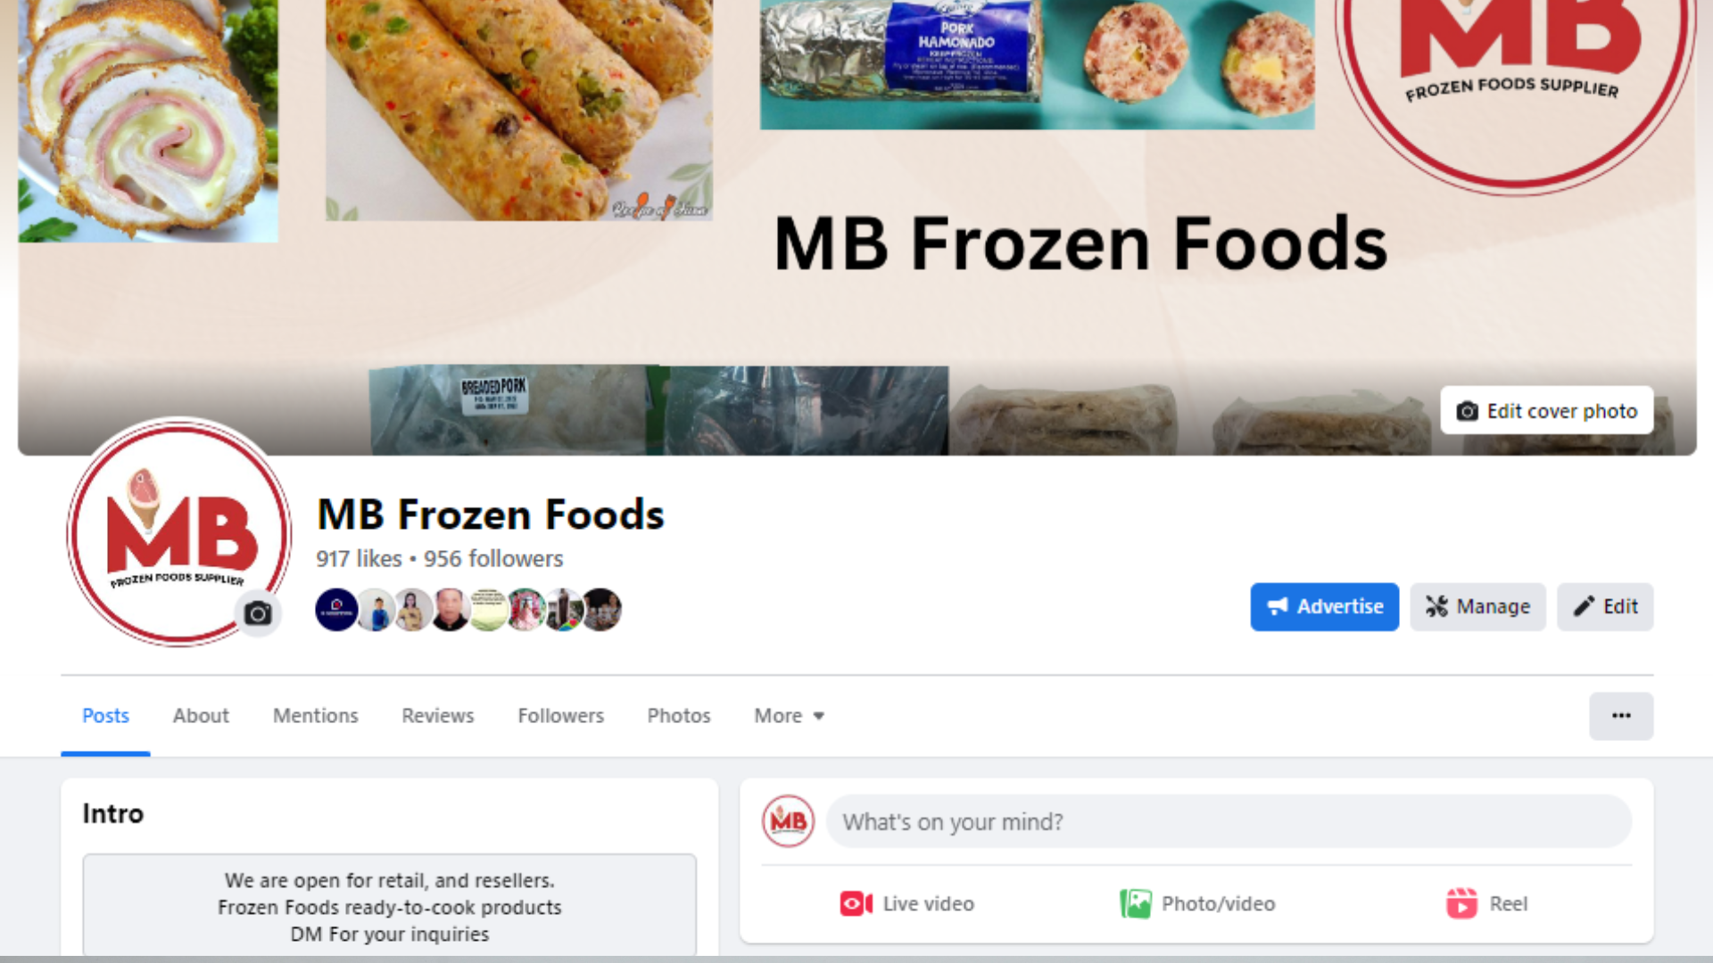Open the Mentions tab
The width and height of the screenshot is (1713, 963).
pos(315,716)
